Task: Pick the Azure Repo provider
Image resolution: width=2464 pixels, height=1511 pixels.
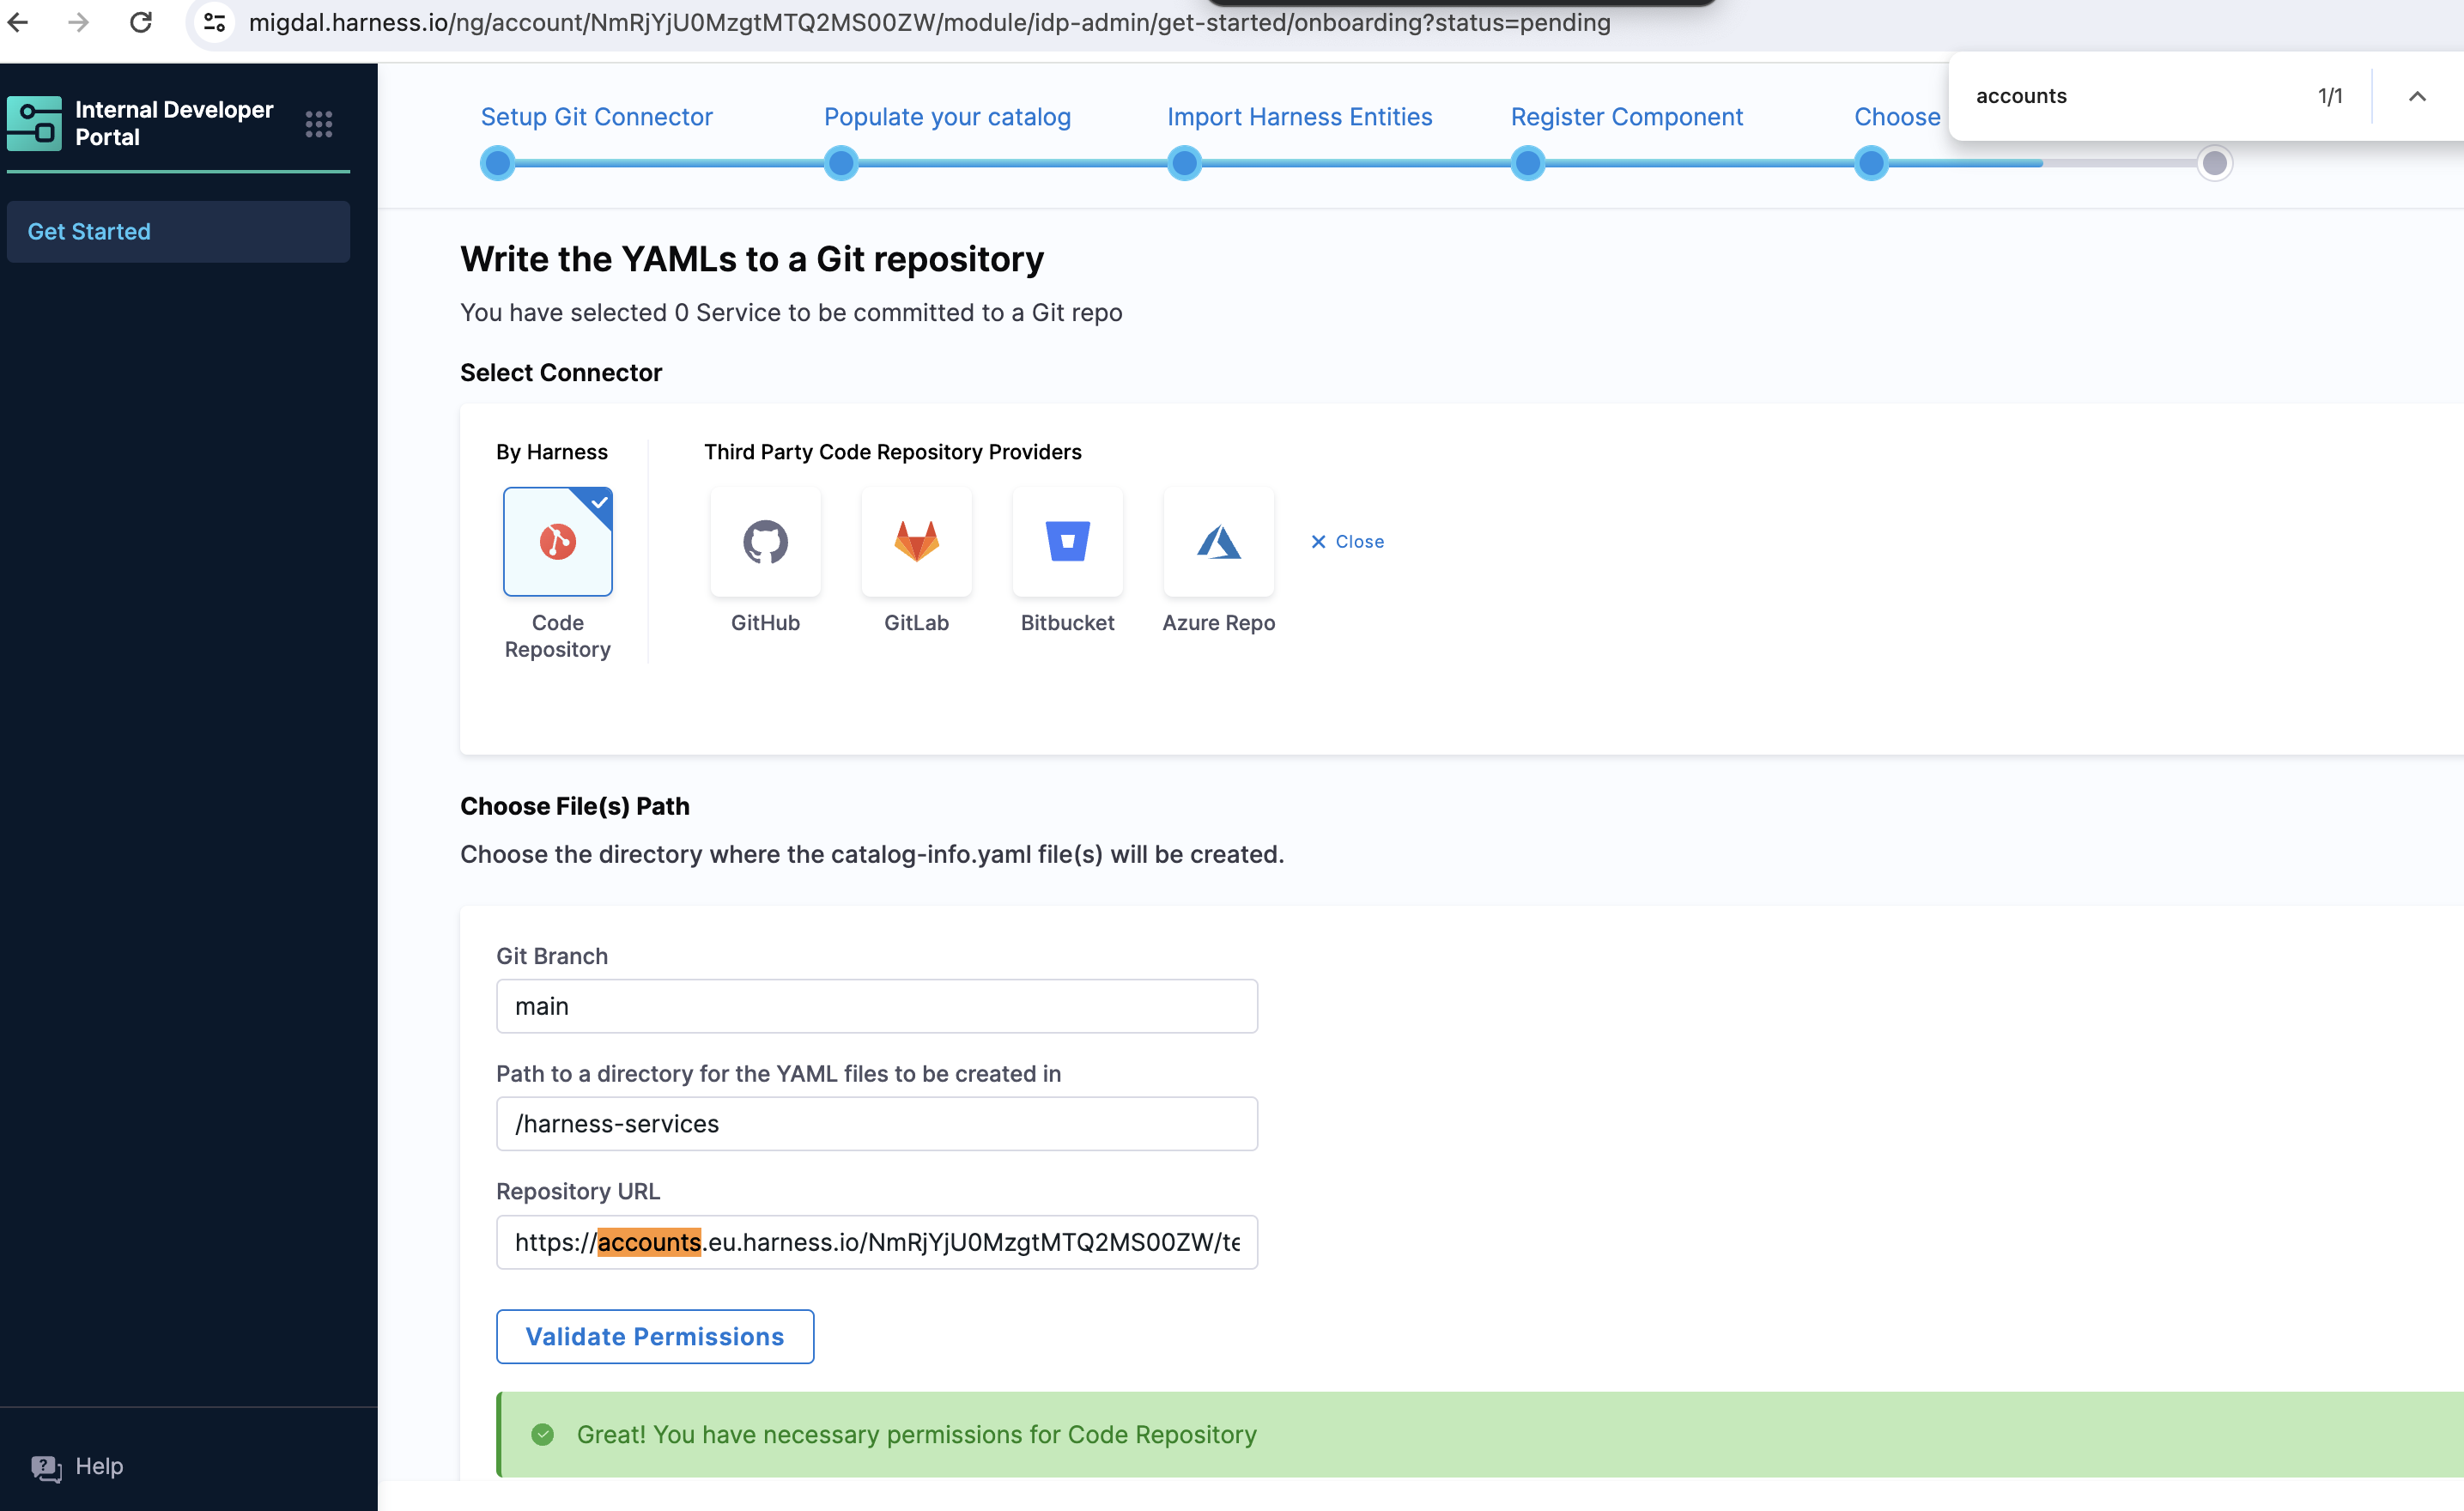Action: (1218, 541)
